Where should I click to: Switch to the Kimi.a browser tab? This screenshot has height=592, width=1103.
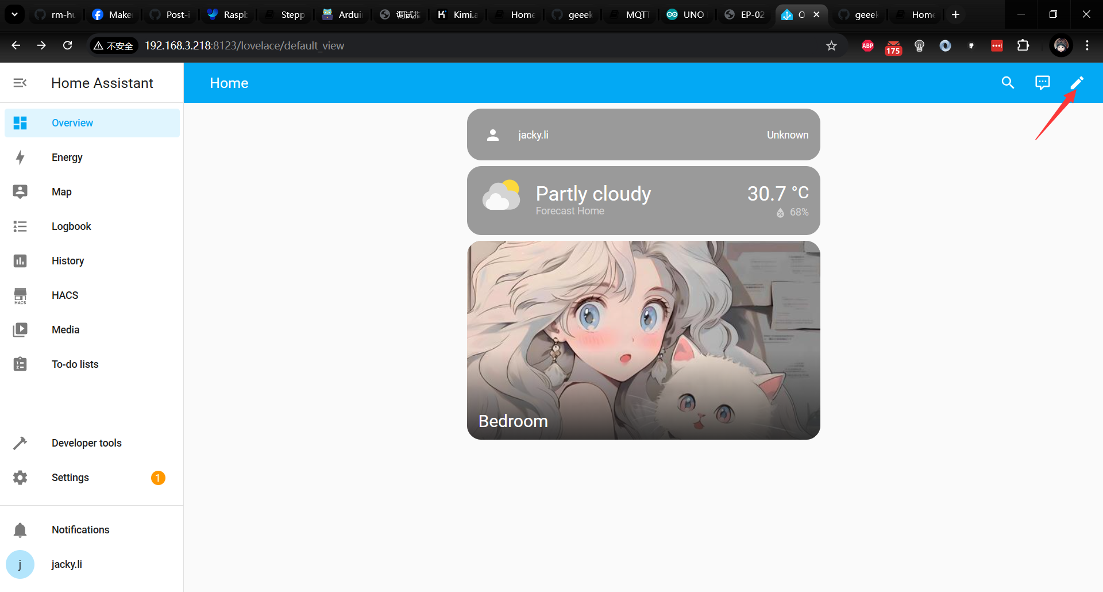click(457, 14)
